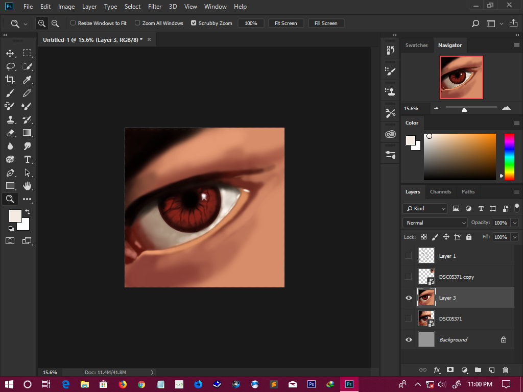
Task: Select the Hand tool
Action: [x=27, y=186]
